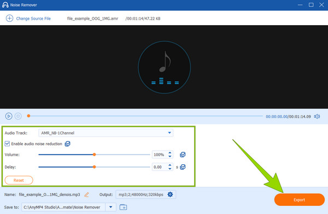The height and width of the screenshot is (214, 328).
Task: Expand the Save to path dropdown
Action: tap(110, 207)
